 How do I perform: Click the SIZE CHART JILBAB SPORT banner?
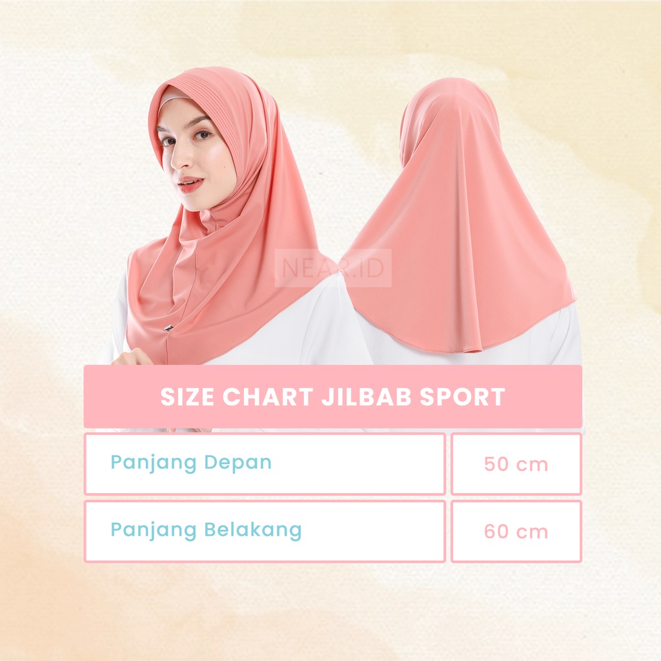click(332, 397)
